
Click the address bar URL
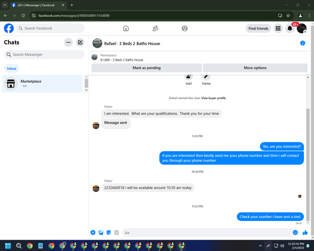[x=73, y=16]
